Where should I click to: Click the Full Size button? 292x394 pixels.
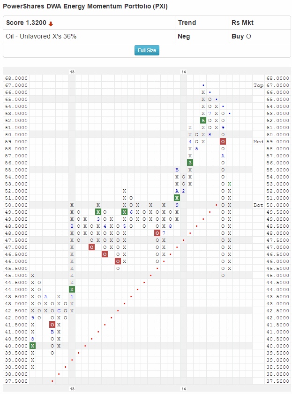147,50
